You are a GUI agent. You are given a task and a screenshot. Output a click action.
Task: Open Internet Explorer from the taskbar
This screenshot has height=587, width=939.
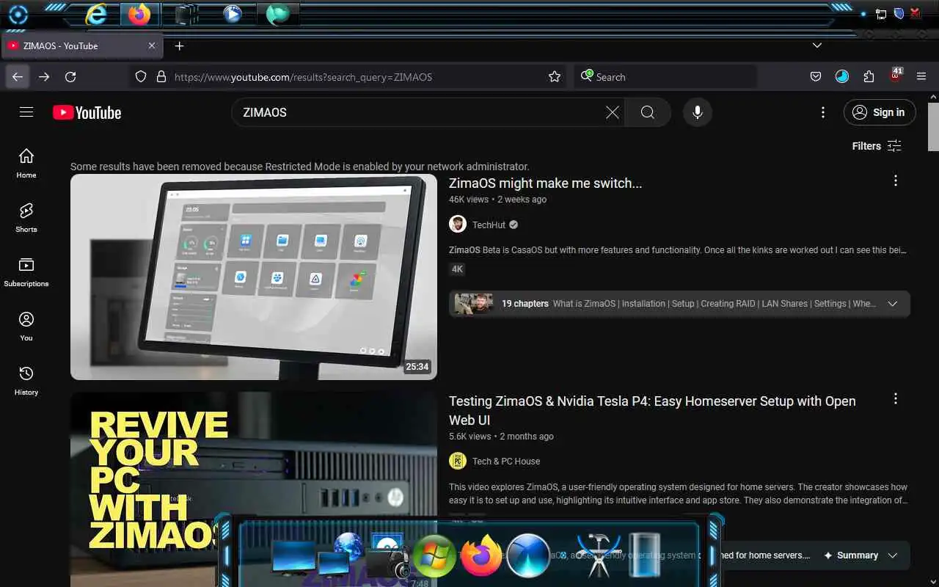point(95,14)
